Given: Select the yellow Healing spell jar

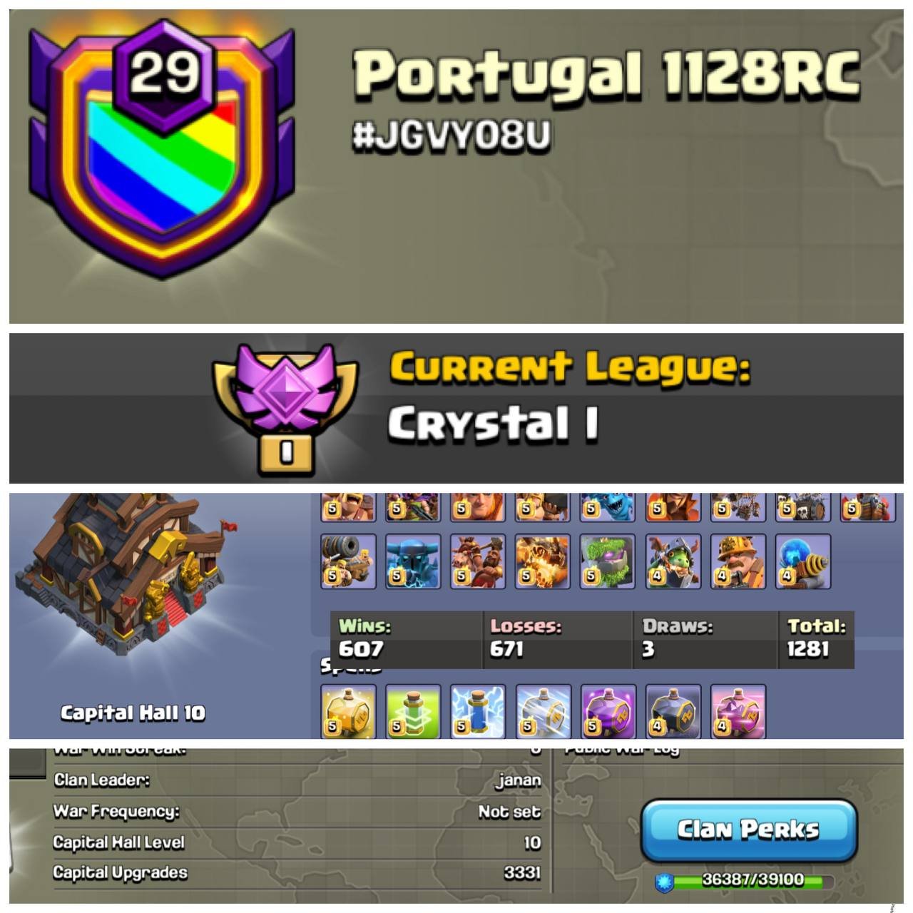Looking at the screenshot, I should [x=348, y=711].
